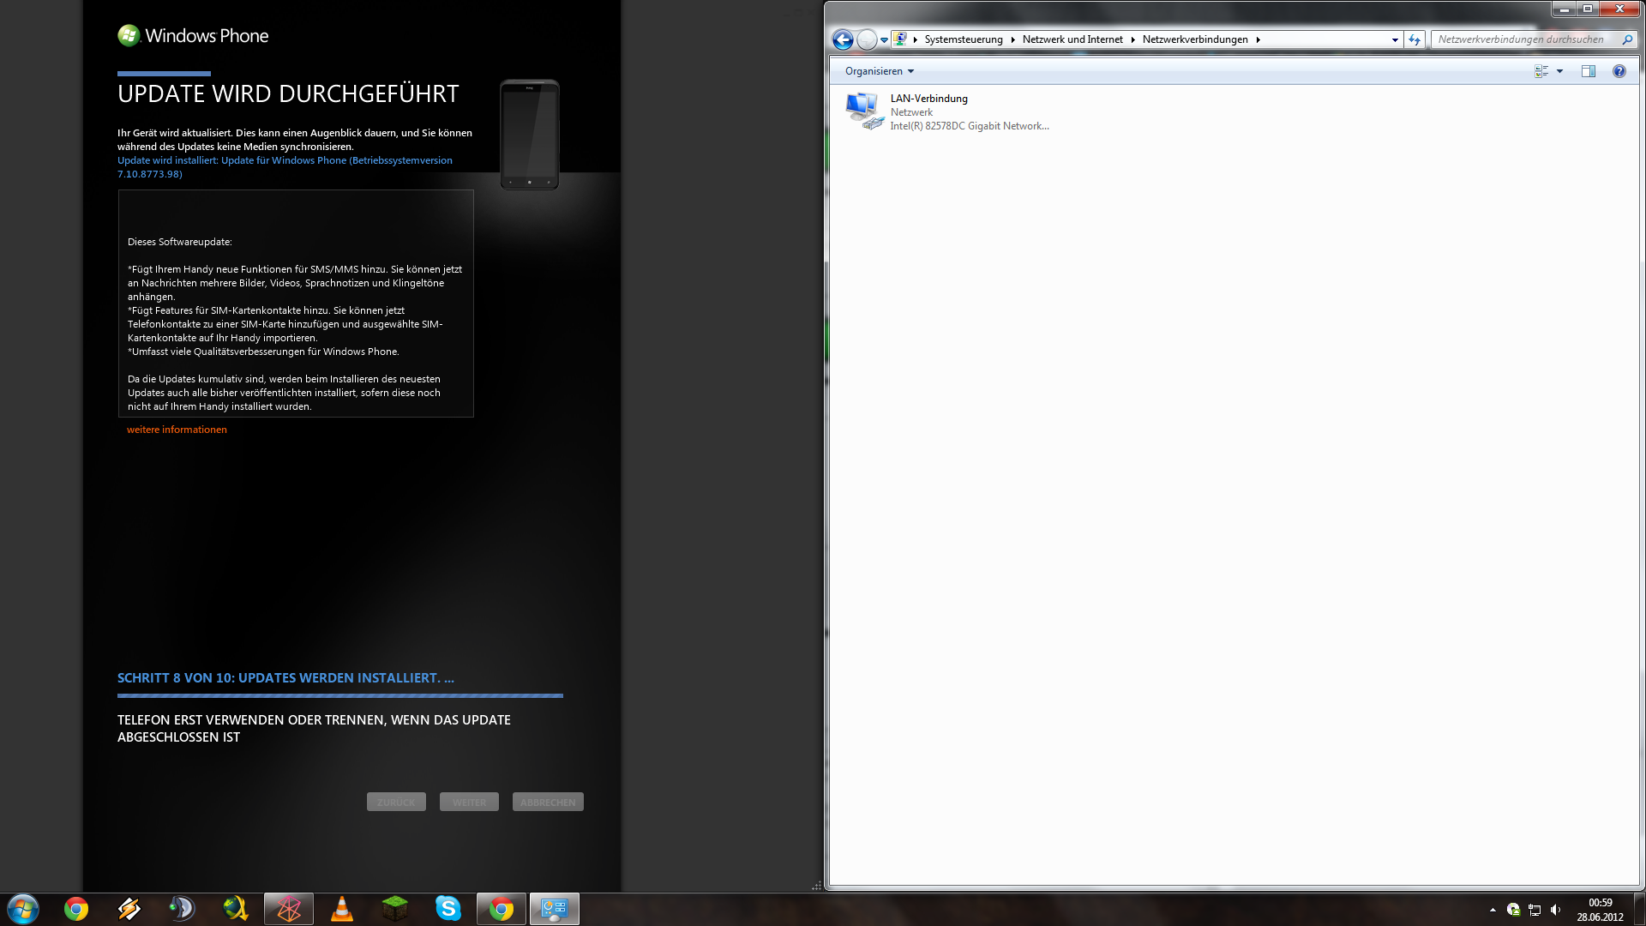The height and width of the screenshot is (926, 1646).
Task: Open Winamp from the taskbar
Action: (129, 909)
